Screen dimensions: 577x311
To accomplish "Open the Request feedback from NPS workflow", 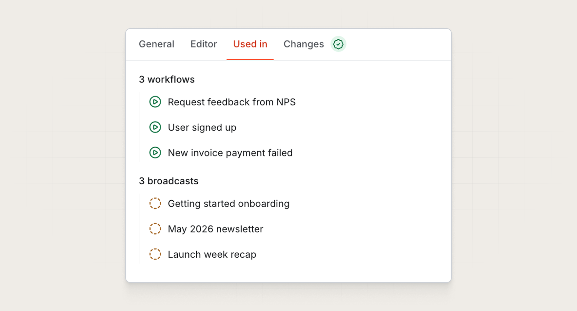I will 231,102.
